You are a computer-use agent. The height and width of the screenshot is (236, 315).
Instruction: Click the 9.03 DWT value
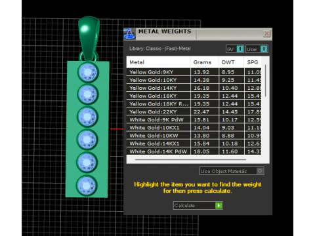coord(228,128)
